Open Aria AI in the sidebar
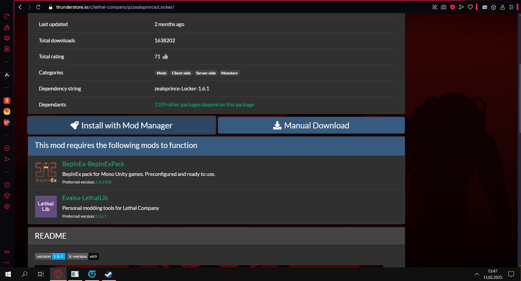The width and height of the screenshot is (521, 281). (7, 75)
